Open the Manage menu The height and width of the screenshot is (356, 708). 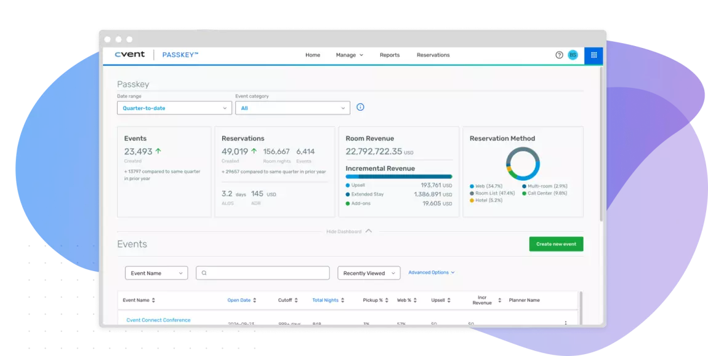[x=349, y=55]
